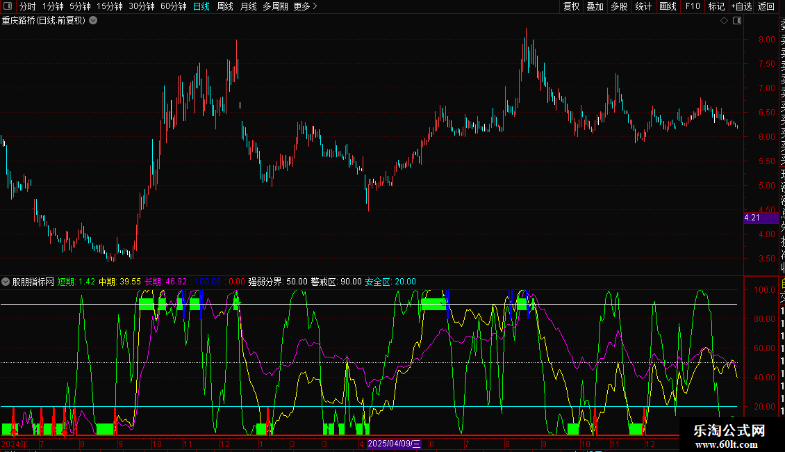785x452 pixels.
Task: Select the 1分钟 period tab
Action: point(53,6)
